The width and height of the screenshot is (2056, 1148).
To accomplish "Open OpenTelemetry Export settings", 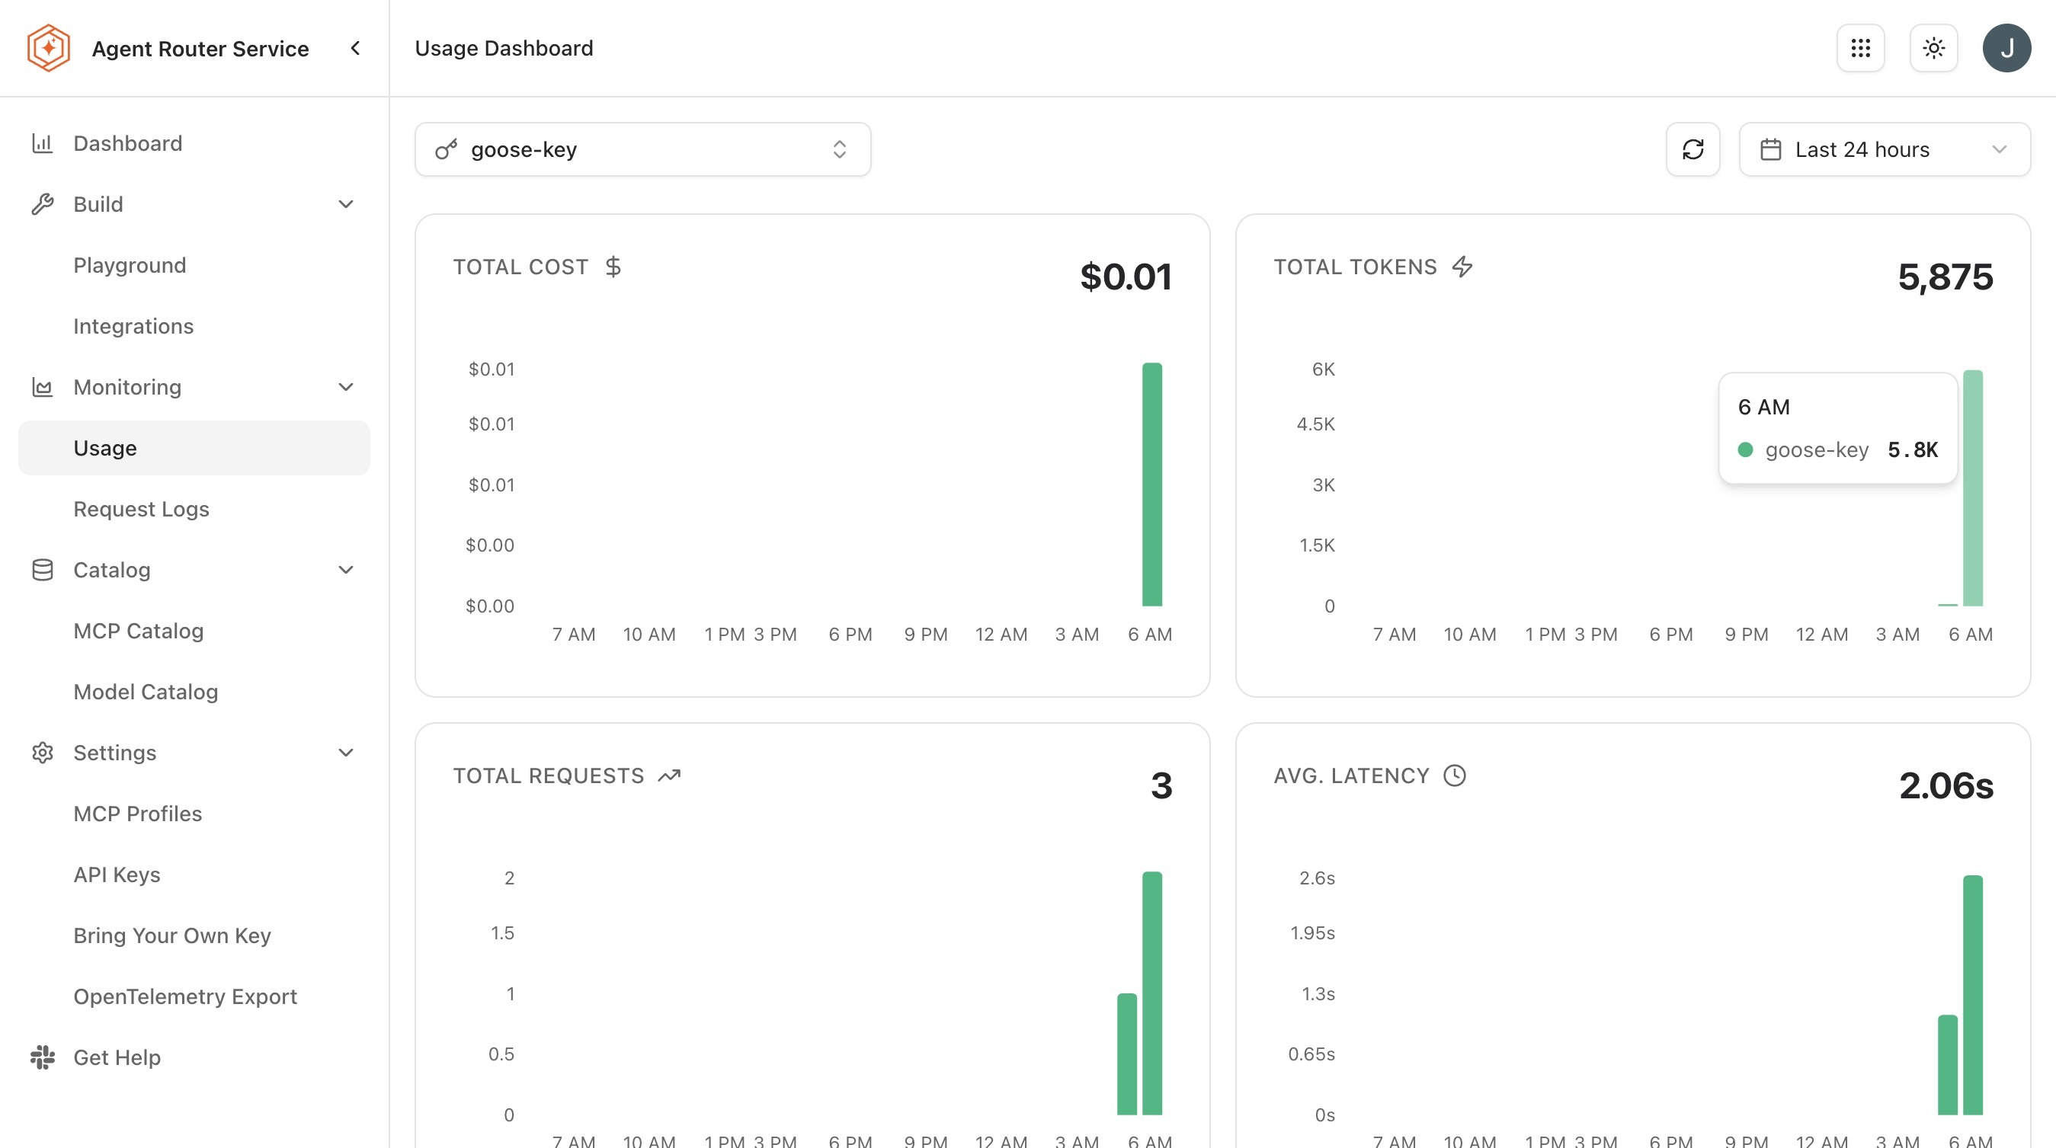I will [x=194, y=996].
